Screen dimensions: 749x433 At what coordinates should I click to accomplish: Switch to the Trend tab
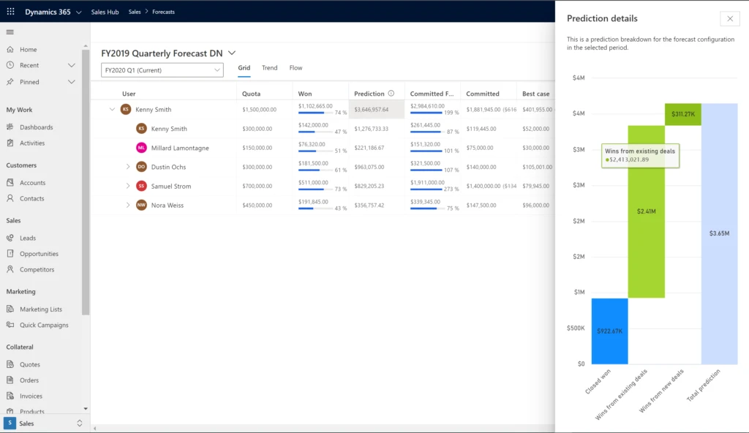[x=269, y=68]
